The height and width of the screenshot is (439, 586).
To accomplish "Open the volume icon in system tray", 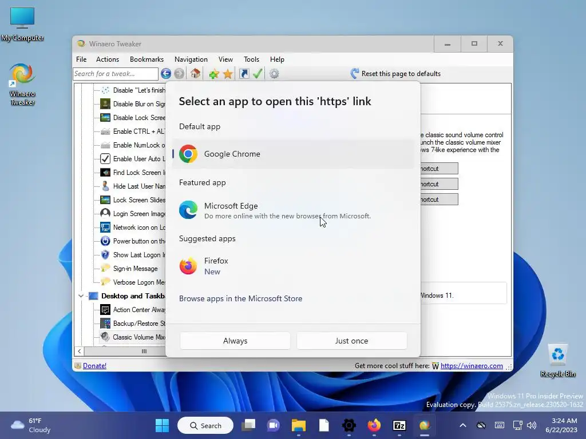I will (x=532, y=425).
